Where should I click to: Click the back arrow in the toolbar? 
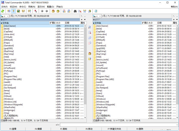[x=41, y=11]
